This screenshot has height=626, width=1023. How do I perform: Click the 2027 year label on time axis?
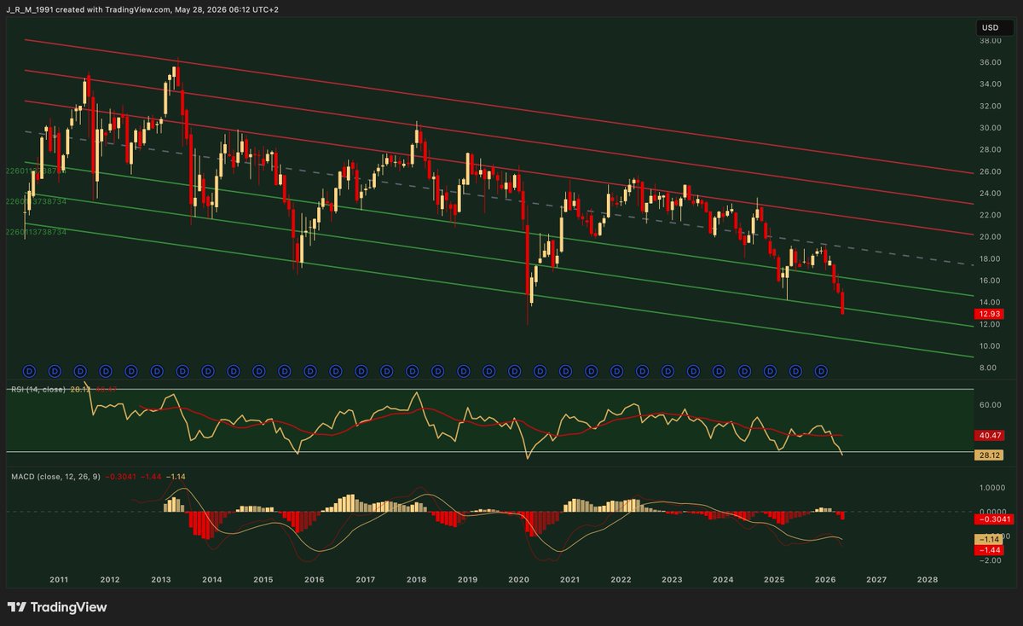pos(876,579)
